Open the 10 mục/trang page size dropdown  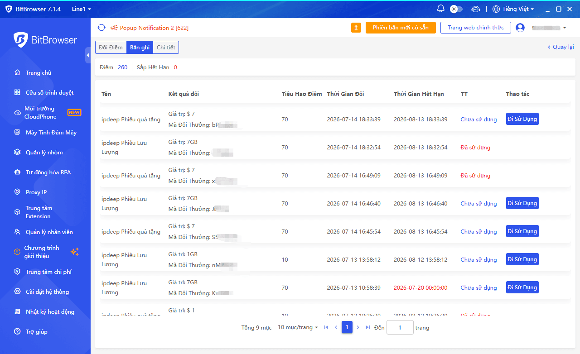pyautogui.click(x=298, y=327)
